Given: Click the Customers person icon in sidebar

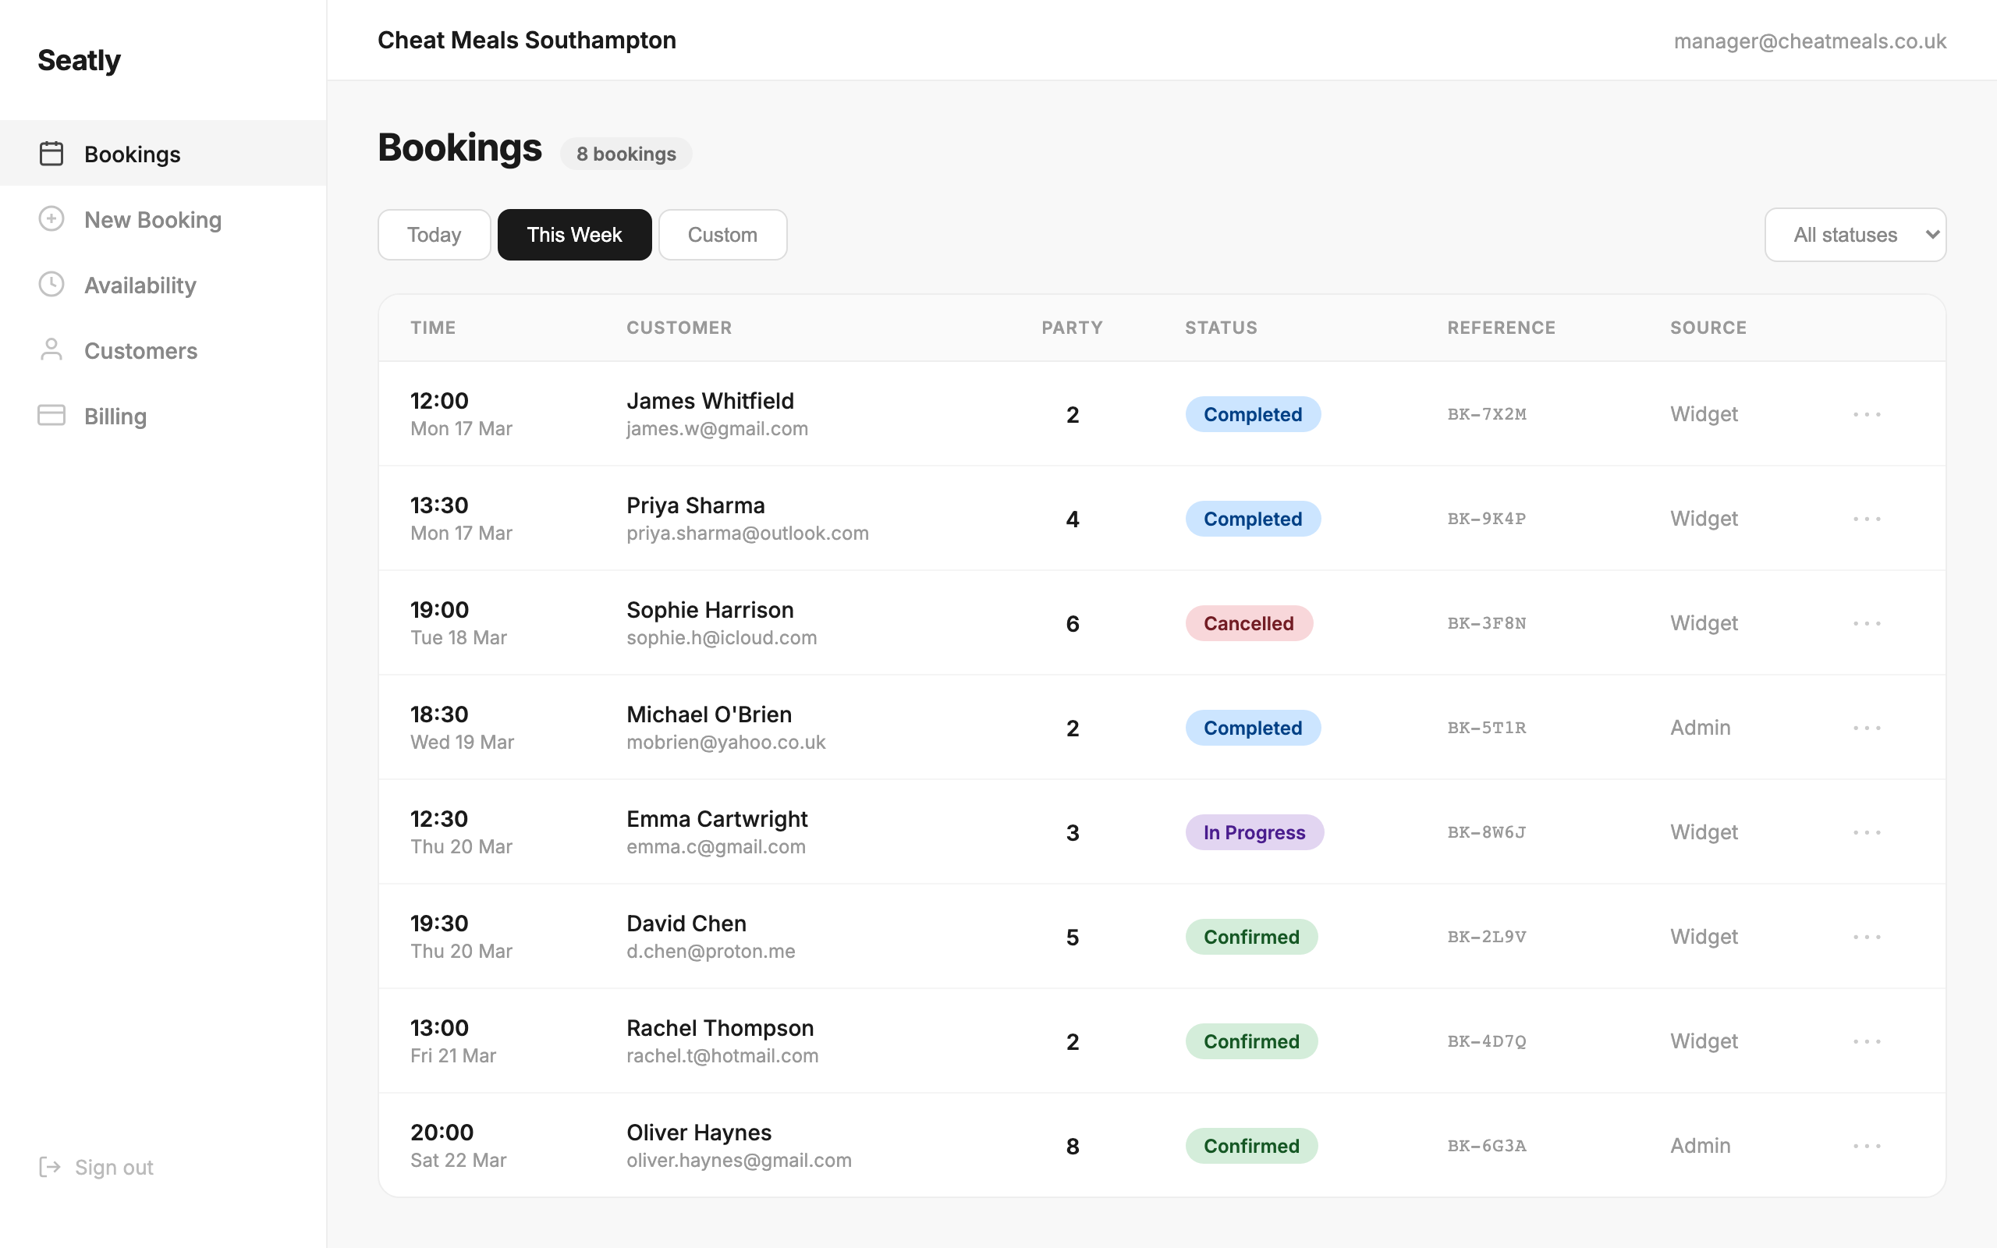Looking at the screenshot, I should (51, 350).
